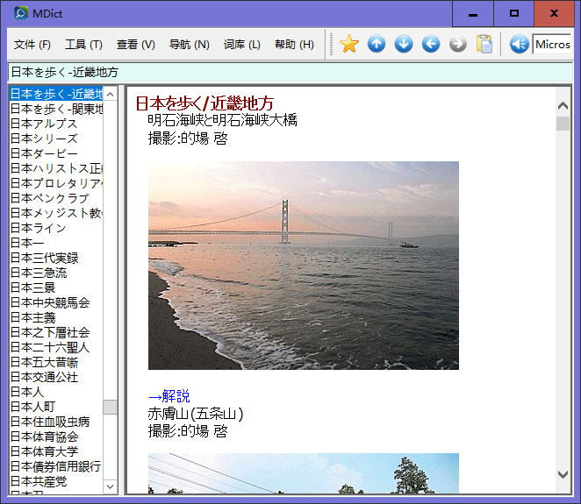Click the yellow star favorites icon
The height and width of the screenshot is (504, 581).
tap(349, 44)
